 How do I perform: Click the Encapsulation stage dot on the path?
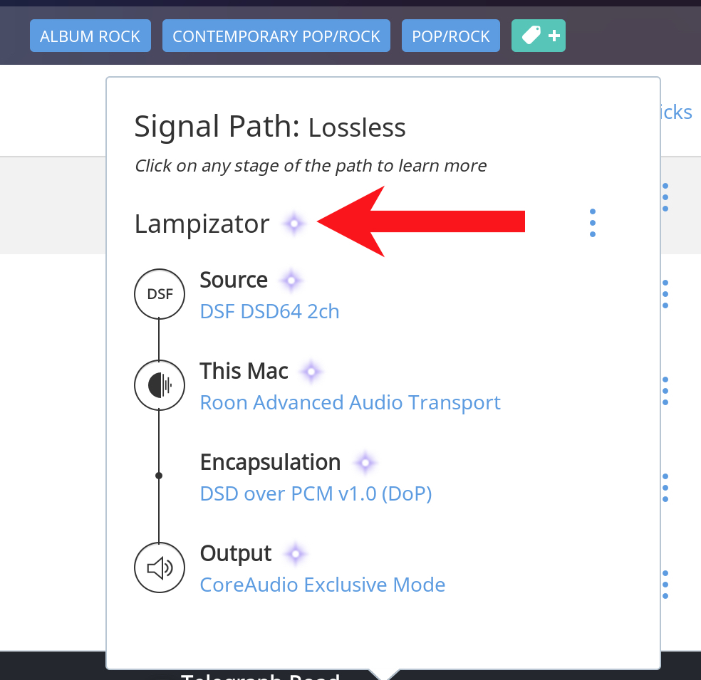159,476
